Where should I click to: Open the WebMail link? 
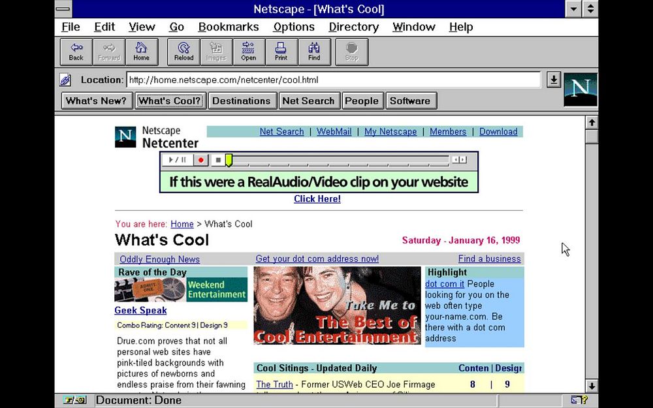point(334,132)
